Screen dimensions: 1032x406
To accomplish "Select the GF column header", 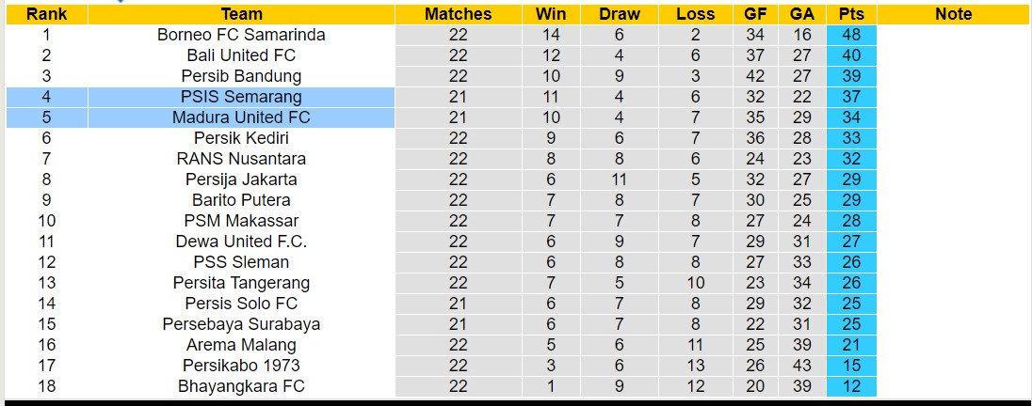I will pos(754,14).
